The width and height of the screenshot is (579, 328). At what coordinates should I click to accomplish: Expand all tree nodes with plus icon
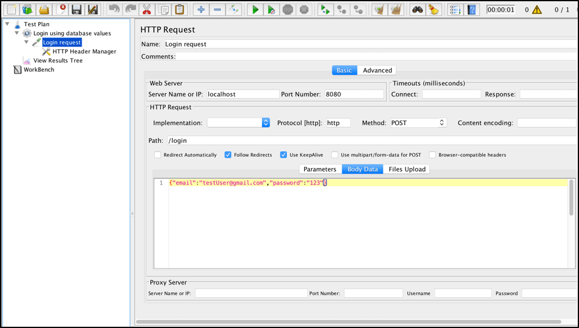coord(201,9)
